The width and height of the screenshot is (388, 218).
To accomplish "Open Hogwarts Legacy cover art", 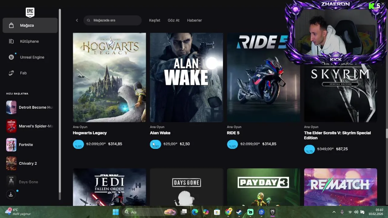I will (109, 78).
